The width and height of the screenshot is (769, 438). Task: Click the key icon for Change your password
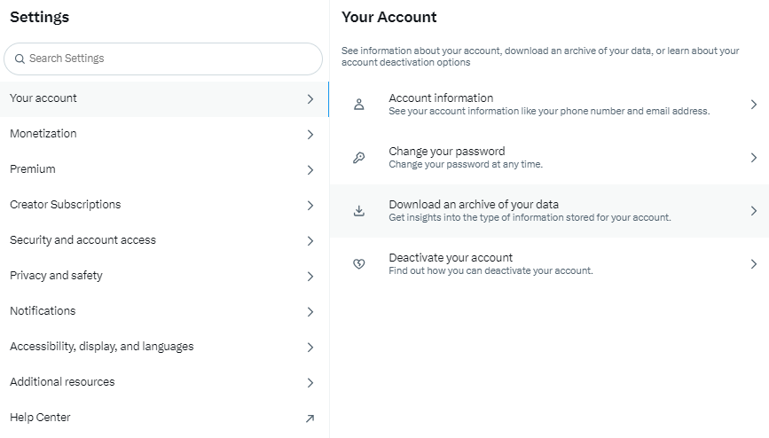pyautogui.click(x=359, y=158)
